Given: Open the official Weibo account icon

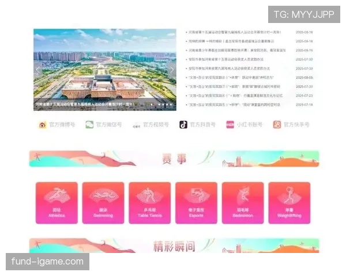Looking at the screenshot, I should click(43, 125).
